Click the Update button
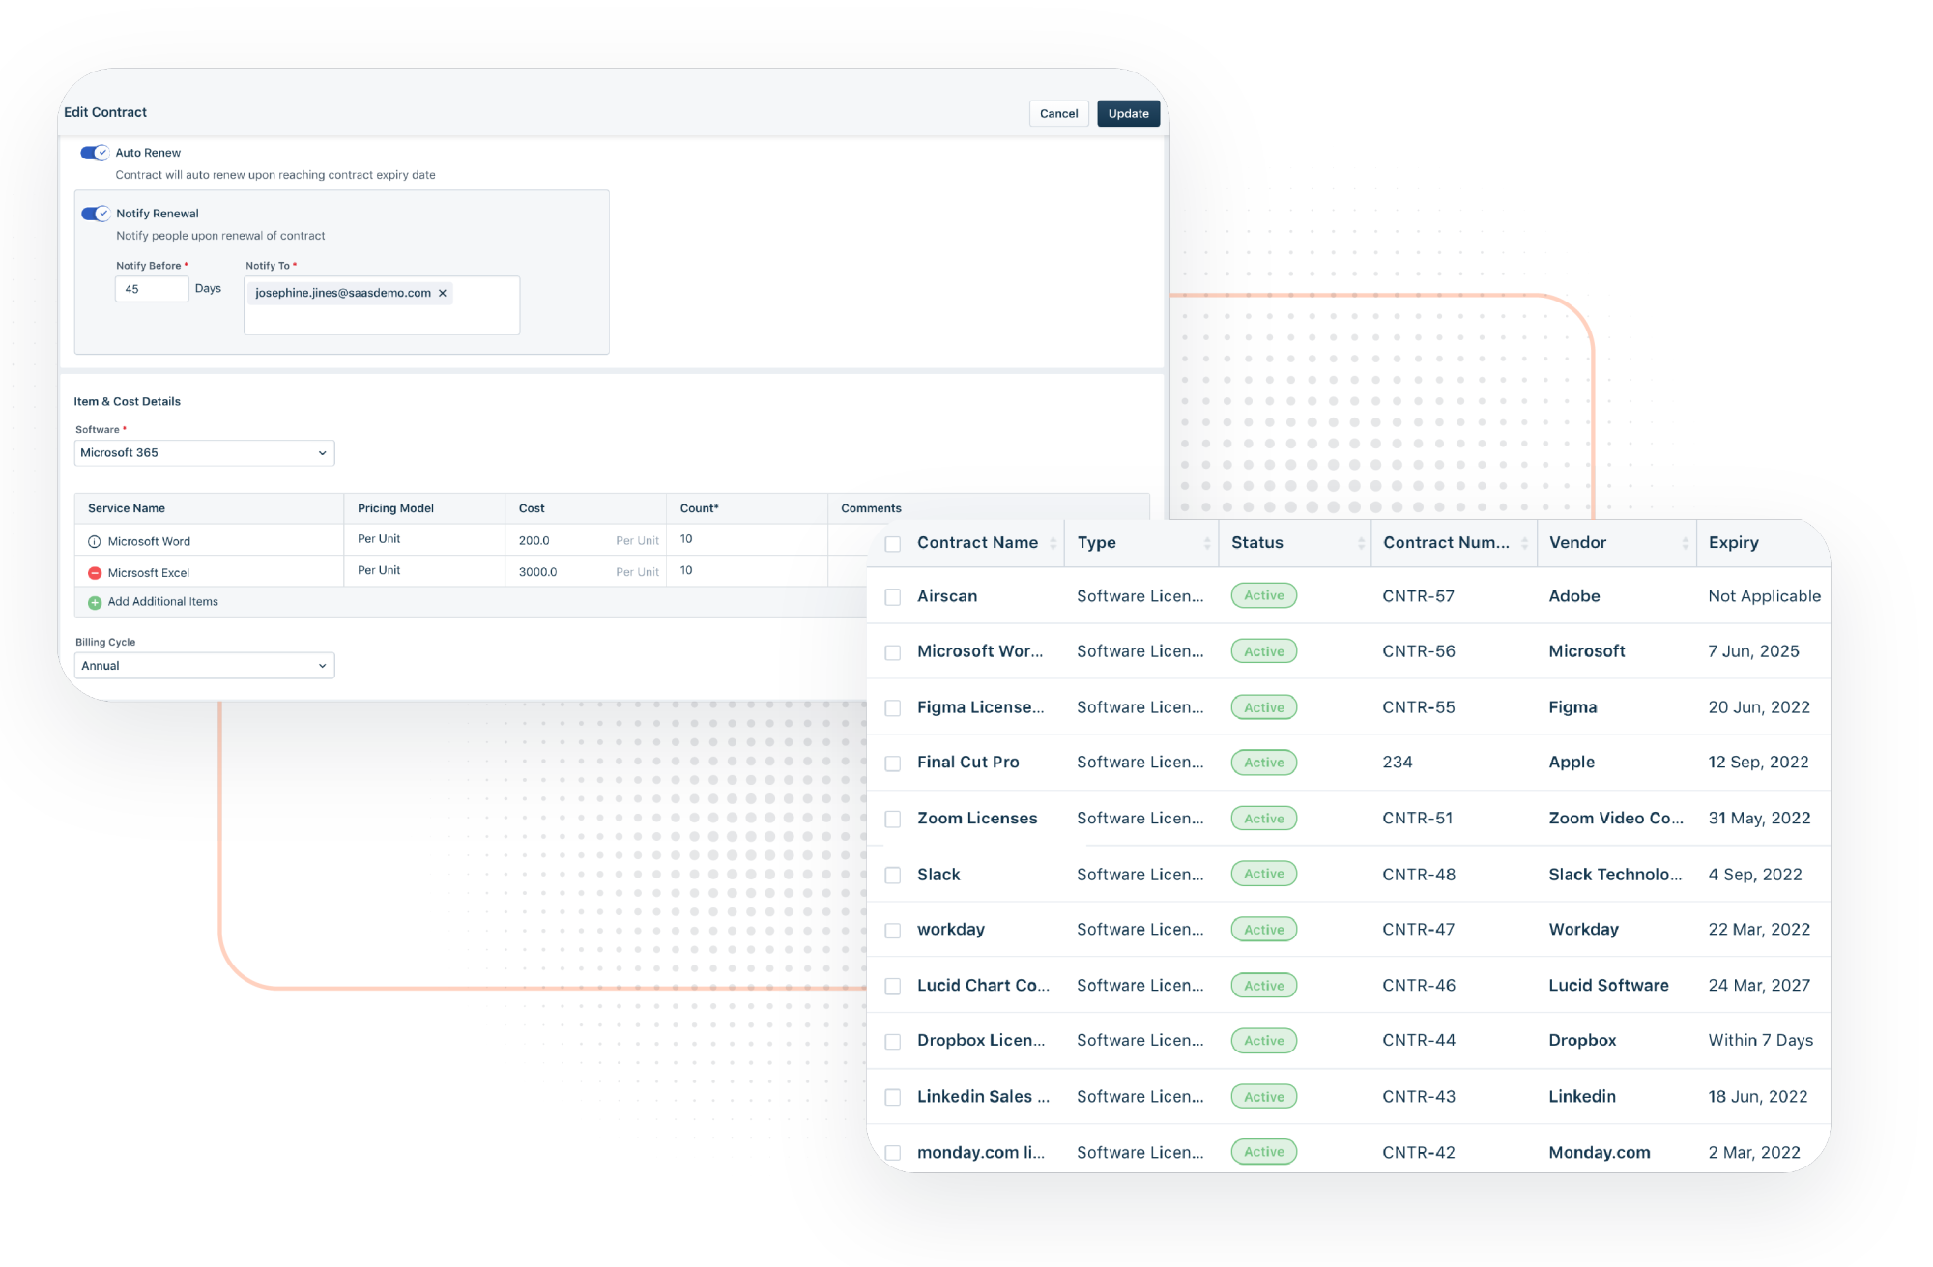 [x=1128, y=113]
